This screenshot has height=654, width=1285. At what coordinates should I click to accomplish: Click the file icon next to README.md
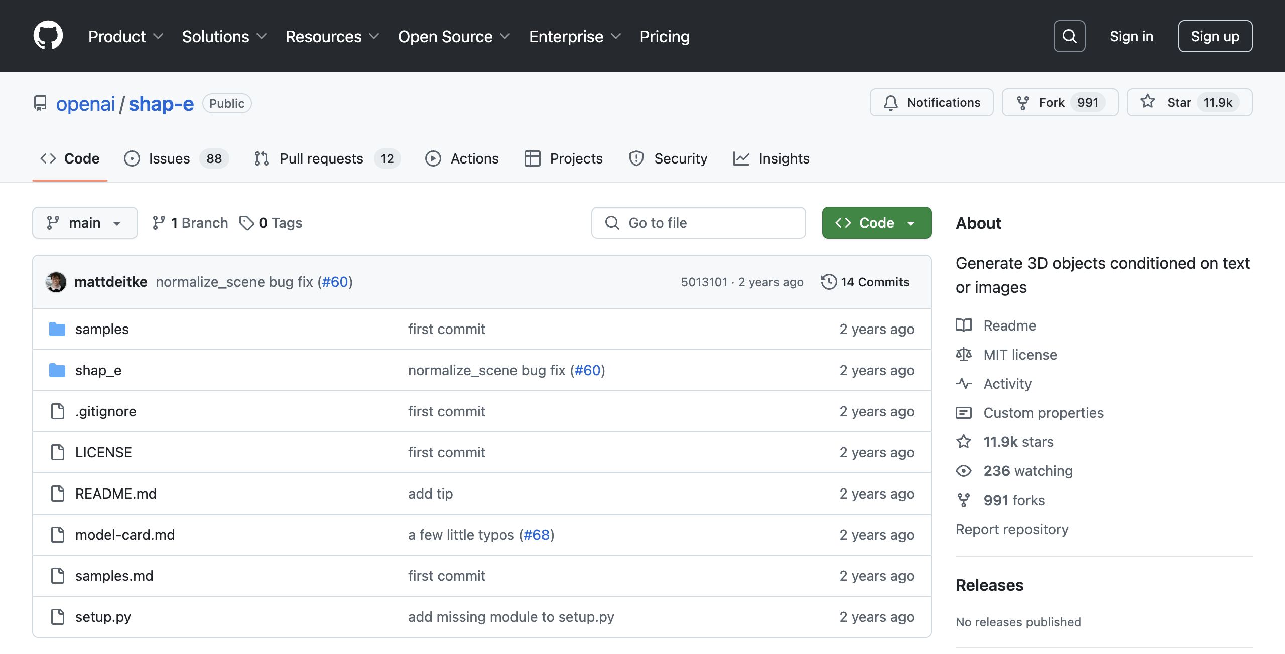58,494
